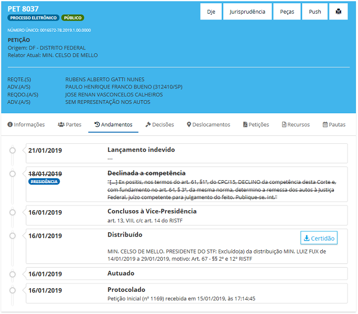Viewport: 358px width, 314px height.
Task: Click the timeline marker for Lançamento indevido
Action: [x=13, y=150]
